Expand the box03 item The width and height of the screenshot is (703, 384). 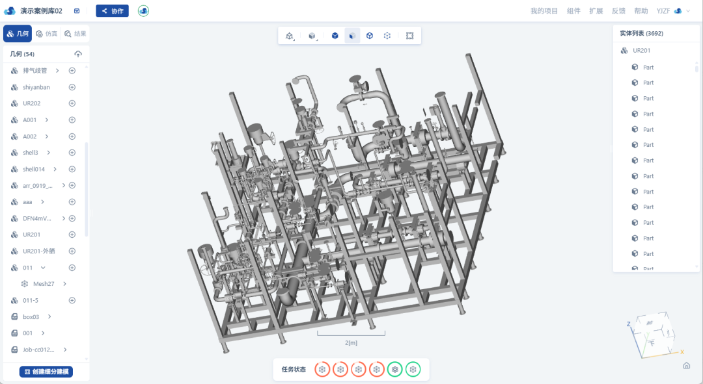point(49,316)
